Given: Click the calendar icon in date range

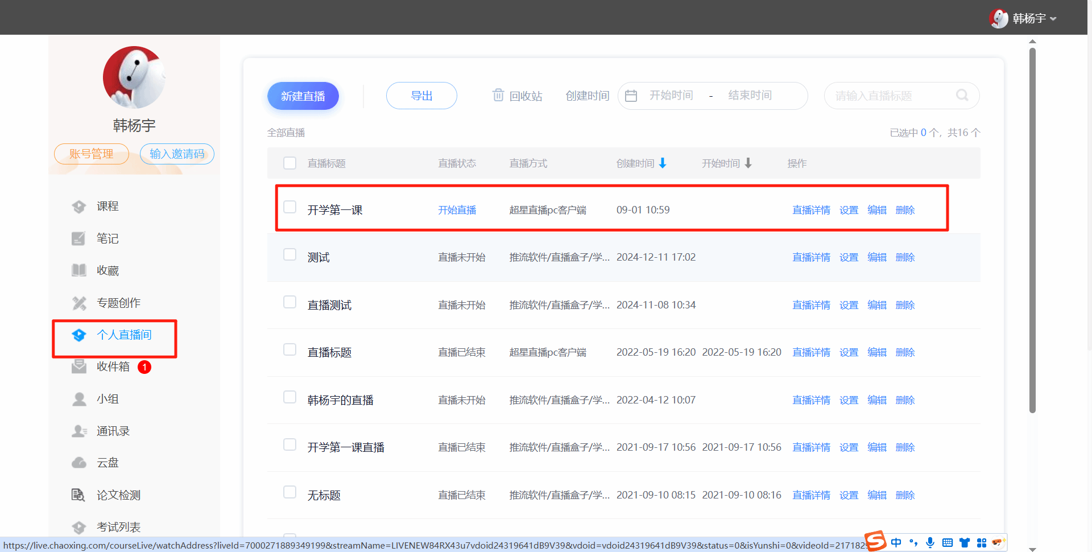Looking at the screenshot, I should click(x=631, y=96).
